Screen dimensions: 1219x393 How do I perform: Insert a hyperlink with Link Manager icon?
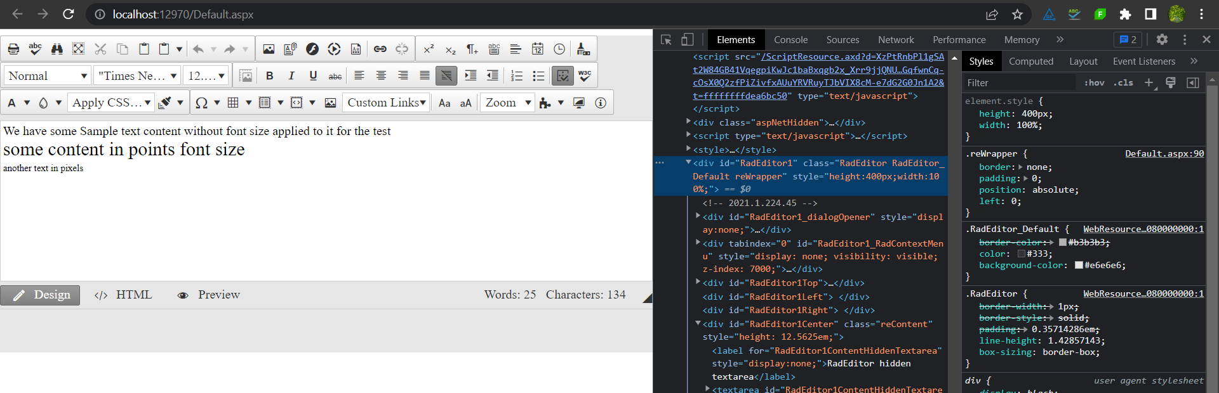tap(380, 49)
